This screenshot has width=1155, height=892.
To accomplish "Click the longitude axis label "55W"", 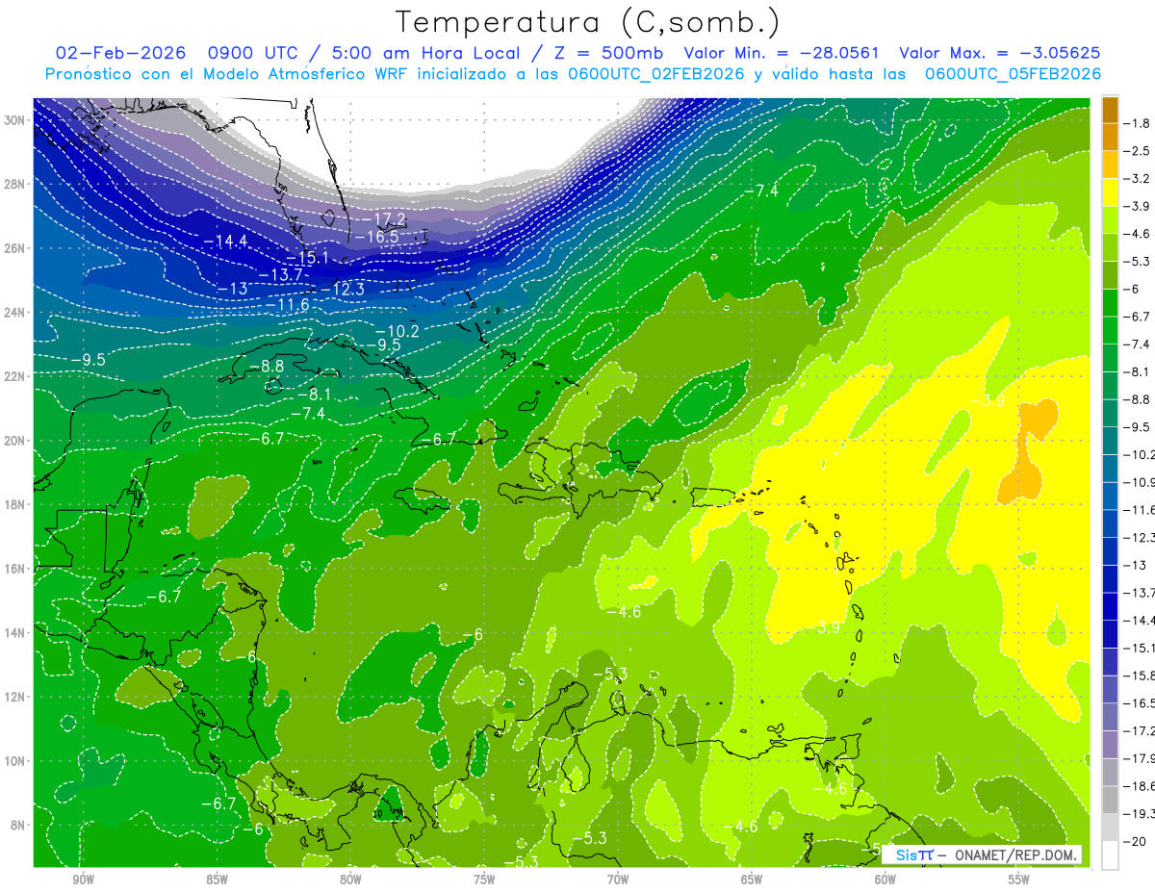I will click(x=1019, y=879).
